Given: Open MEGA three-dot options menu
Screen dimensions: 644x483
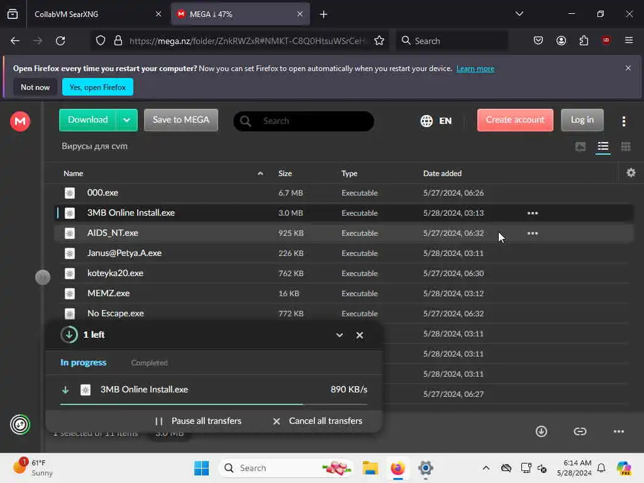Looking at the screenshot, I should click(x=623, y=121).
